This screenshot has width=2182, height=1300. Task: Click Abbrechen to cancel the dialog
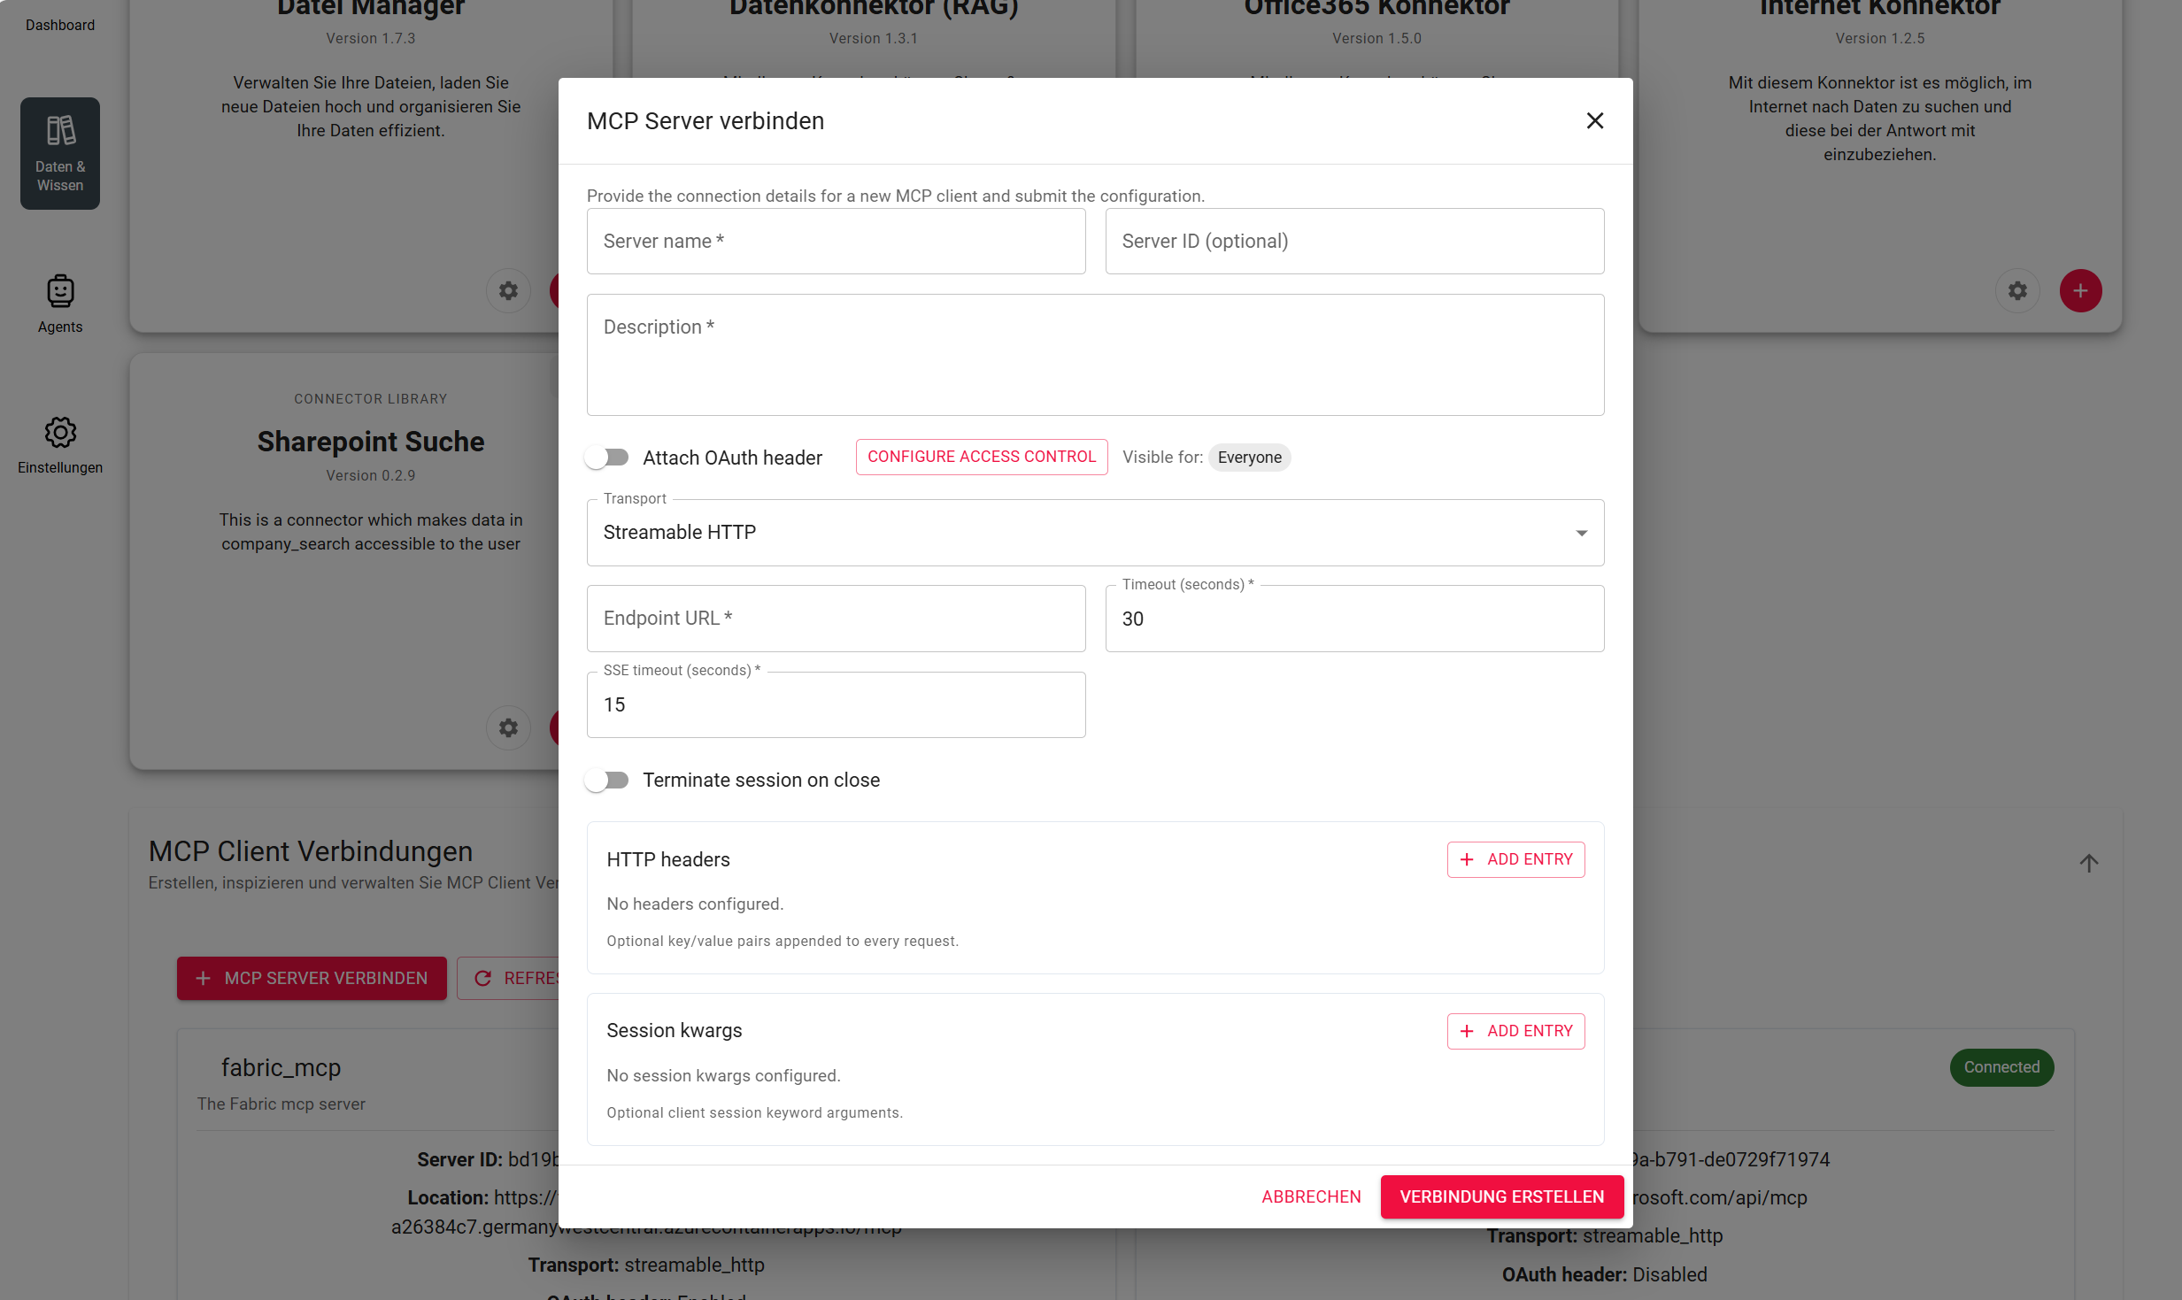[1311, 1196]
